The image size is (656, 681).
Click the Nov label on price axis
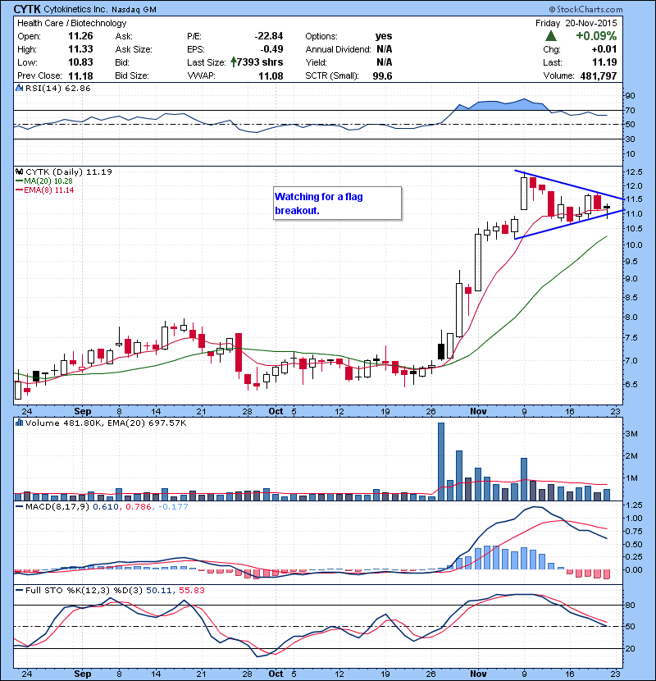click(478, 411)
